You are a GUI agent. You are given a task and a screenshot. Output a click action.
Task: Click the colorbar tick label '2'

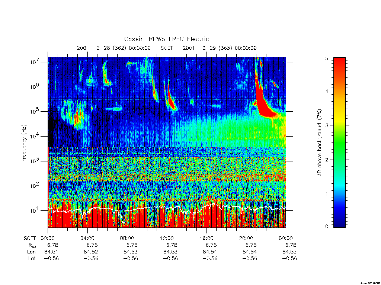(327, 160)
